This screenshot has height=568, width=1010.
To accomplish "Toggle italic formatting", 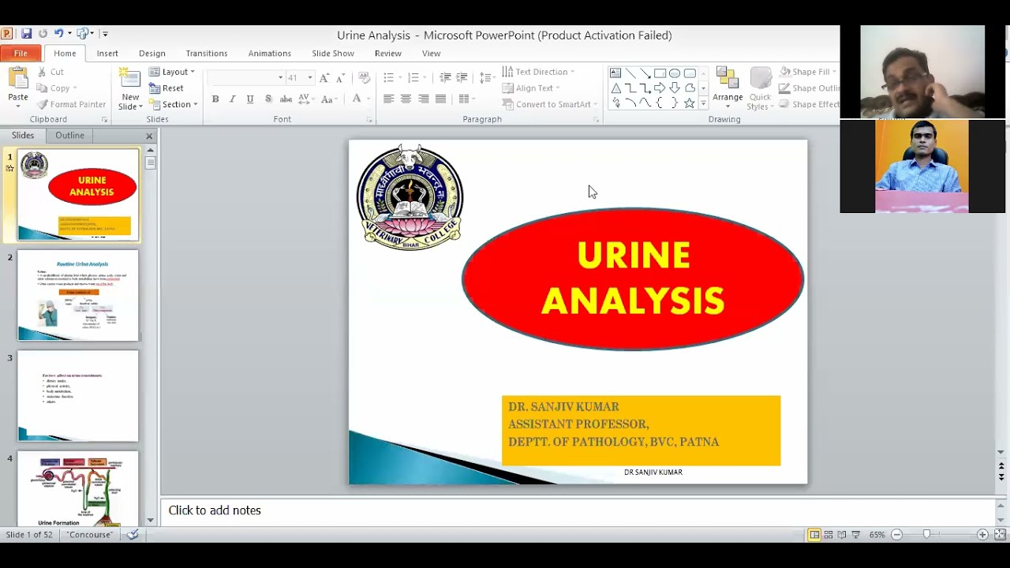I will coord(232,99).
